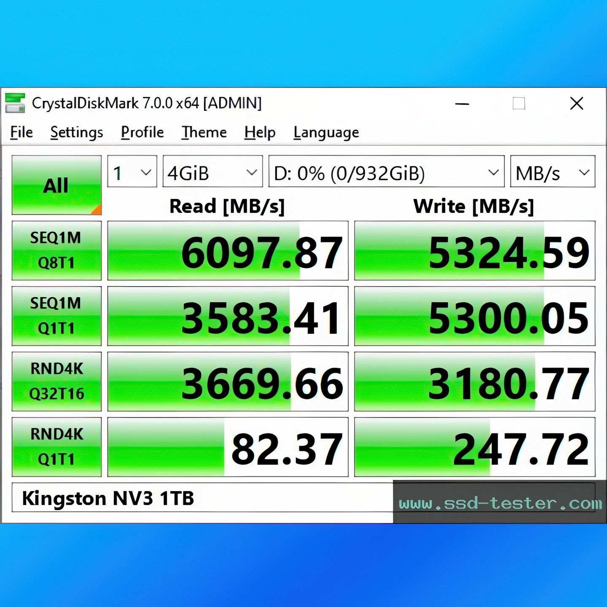The width and height of the screenshot is (607, 607).
Task: Open the Theme menu
Action: [x=204, y=132]
